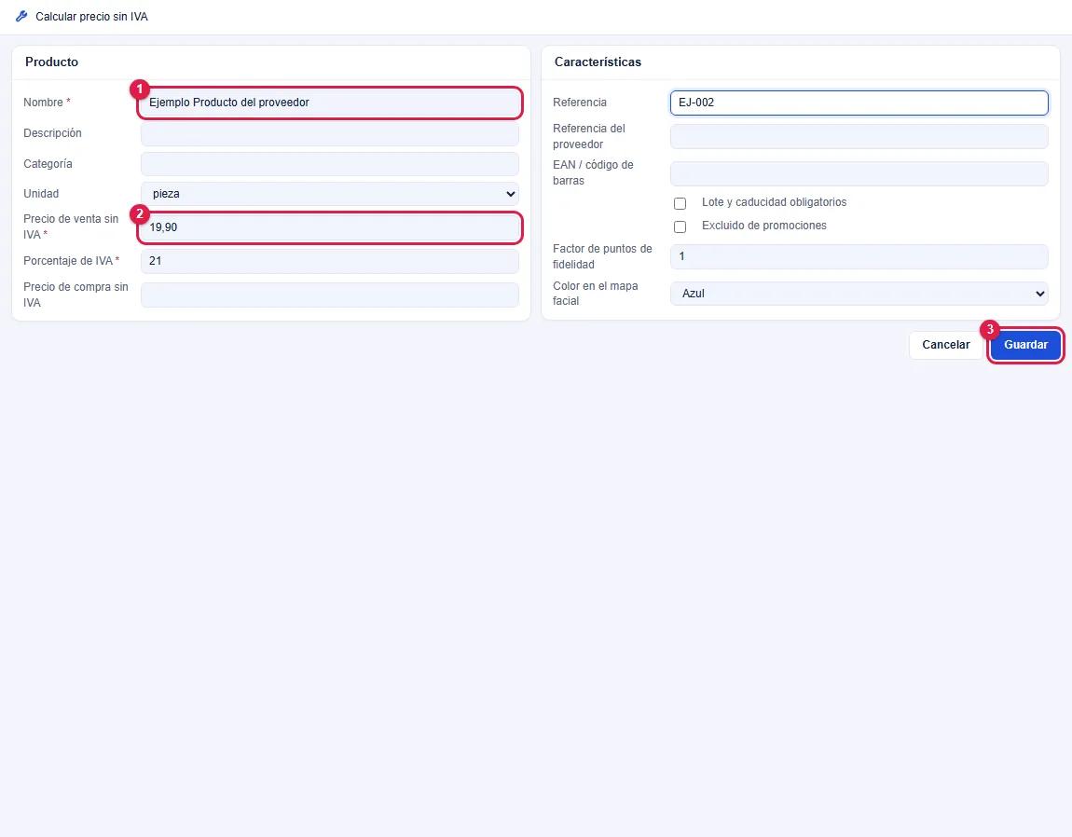Select the Categoría input field
Screen dimensions: 1072x837
[x=330, y=164]
